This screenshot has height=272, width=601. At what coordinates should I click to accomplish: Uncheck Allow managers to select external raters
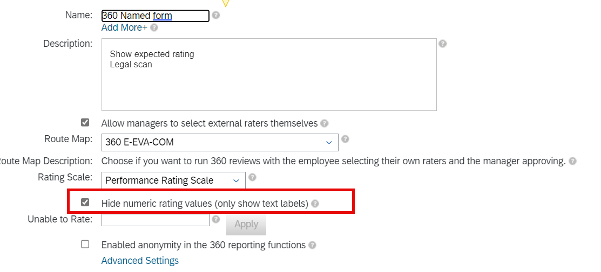(x=85, y=122)
